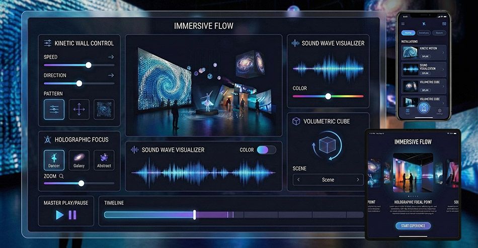Tap the top-right header icon in the phone app
478x248 pixels.
444,24
